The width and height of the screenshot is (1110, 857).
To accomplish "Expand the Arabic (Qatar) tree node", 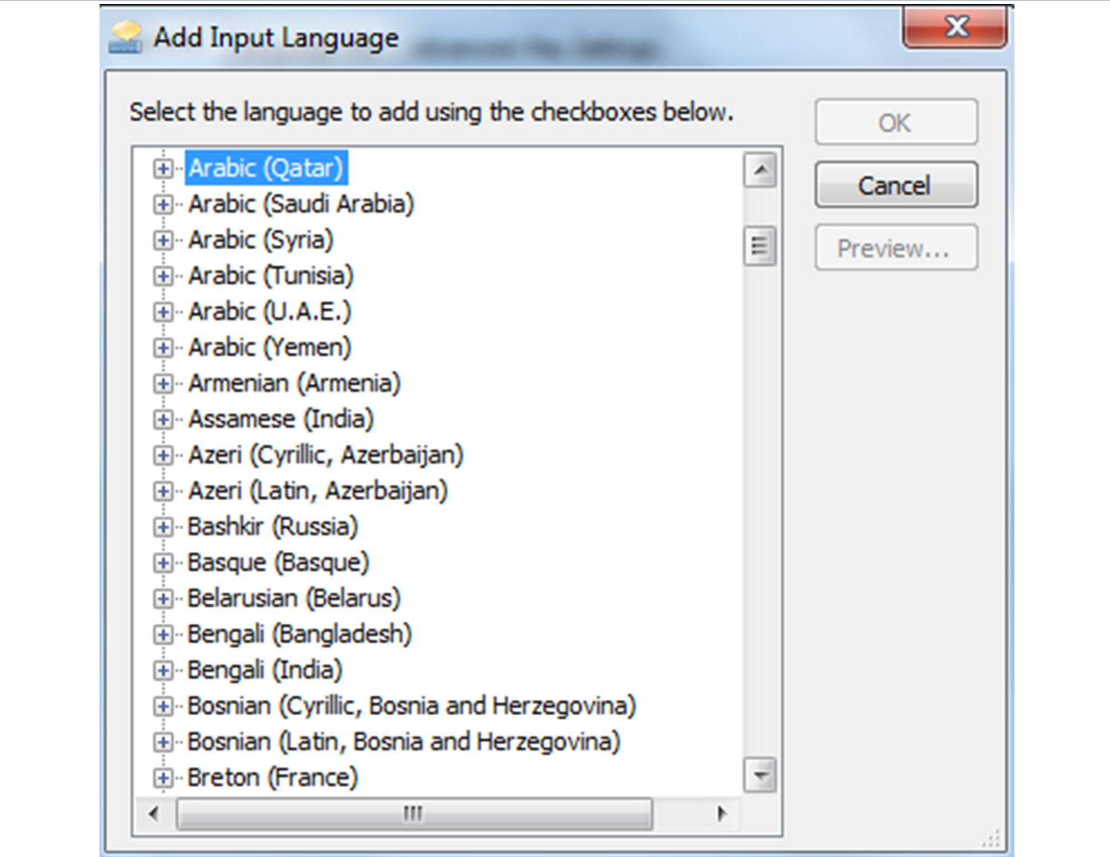I will click(163, 168).
